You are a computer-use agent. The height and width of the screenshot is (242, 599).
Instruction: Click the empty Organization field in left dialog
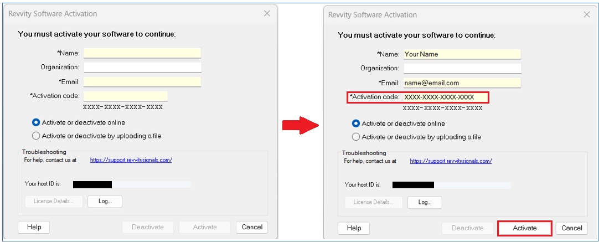pyautogui.click(x=142, y=68)
